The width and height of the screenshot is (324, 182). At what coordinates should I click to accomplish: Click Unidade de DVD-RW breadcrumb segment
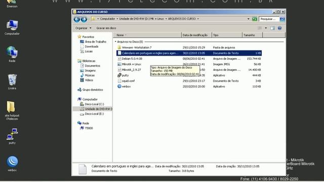(142, 19)
